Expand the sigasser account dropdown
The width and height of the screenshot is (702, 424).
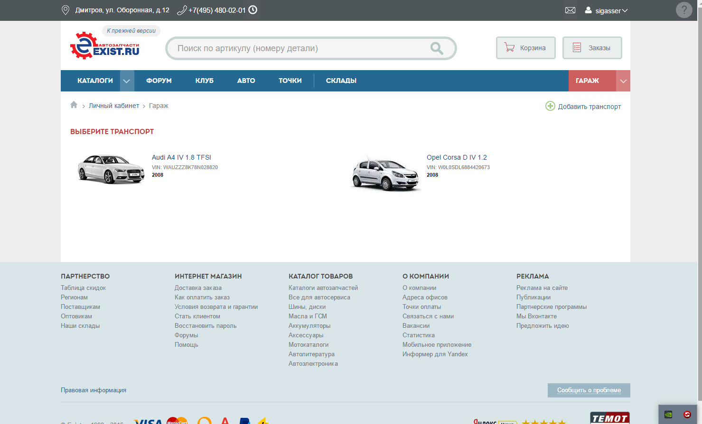(611, 10)
